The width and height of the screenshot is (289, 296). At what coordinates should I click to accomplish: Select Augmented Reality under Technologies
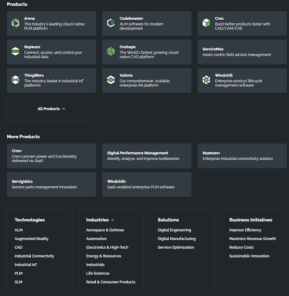pos(31,239)
